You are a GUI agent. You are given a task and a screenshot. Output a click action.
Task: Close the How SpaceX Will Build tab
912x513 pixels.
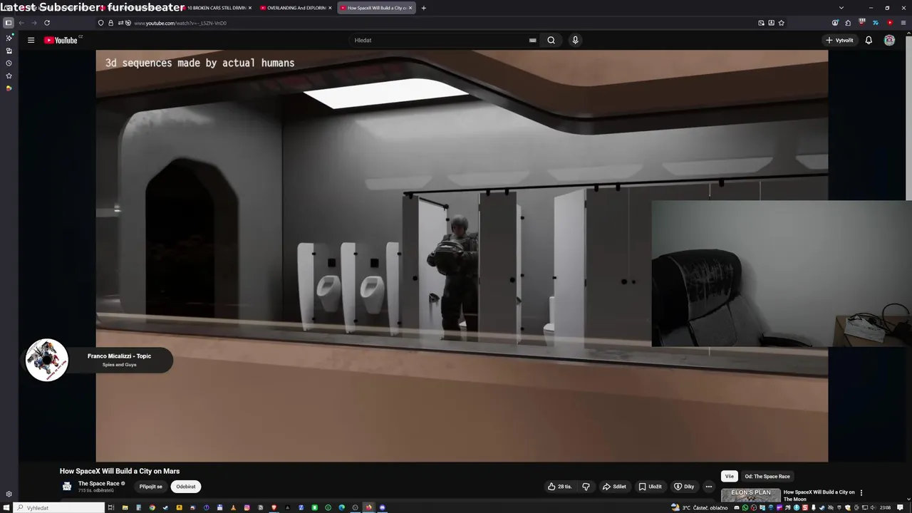[x=410, y=8]
